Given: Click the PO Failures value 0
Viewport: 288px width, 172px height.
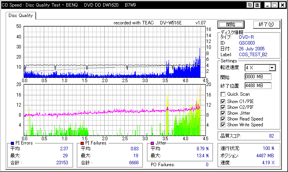Looking at the screenshot, I should coord(207,165).
